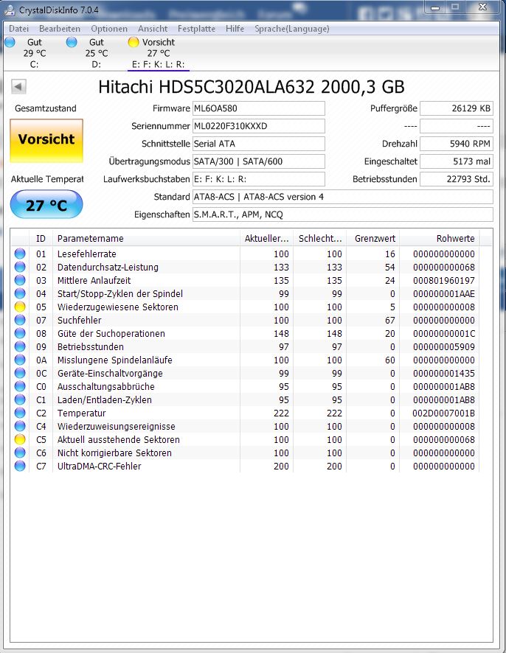The height and width of the screenshot is (653, 506).
Task: Click status orb of Start/Stopp-Zyklen row
Action: [20, 293]
